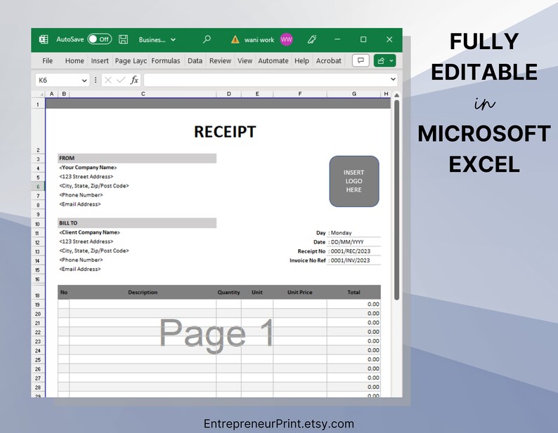Screen dimensions: 558x433
Task: Click the Insert Function fx icon
Action: [134, 80]
